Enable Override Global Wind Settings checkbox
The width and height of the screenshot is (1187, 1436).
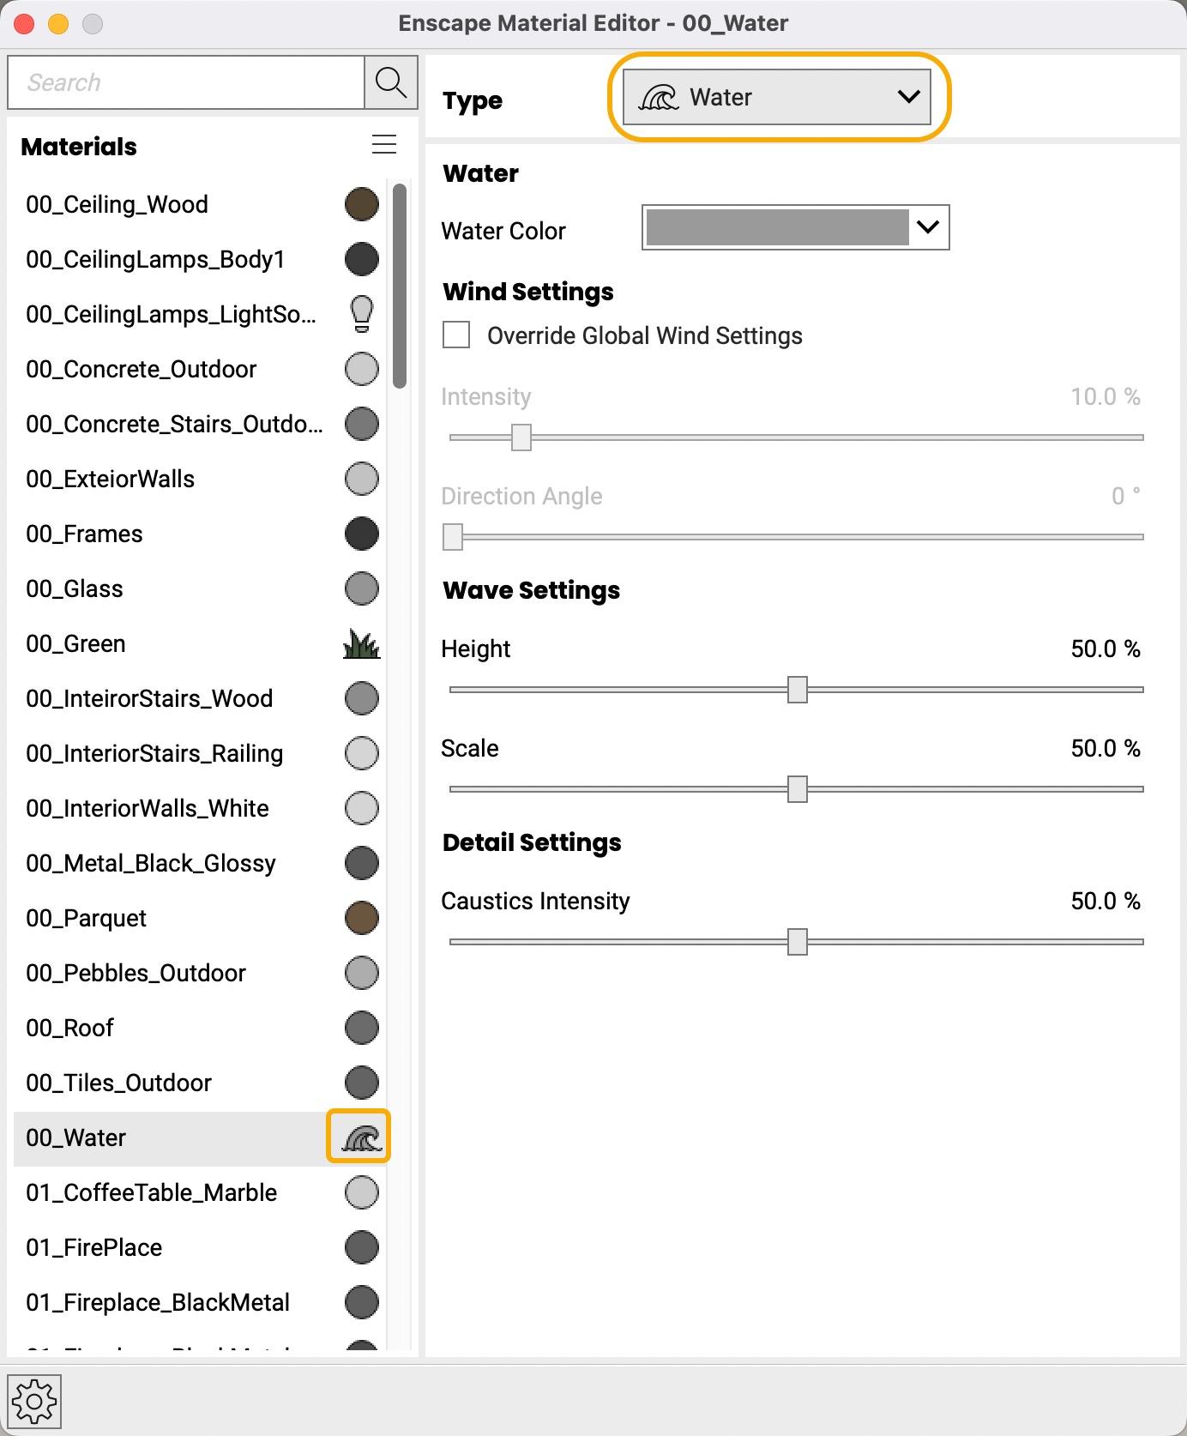(x=456, y=335)
